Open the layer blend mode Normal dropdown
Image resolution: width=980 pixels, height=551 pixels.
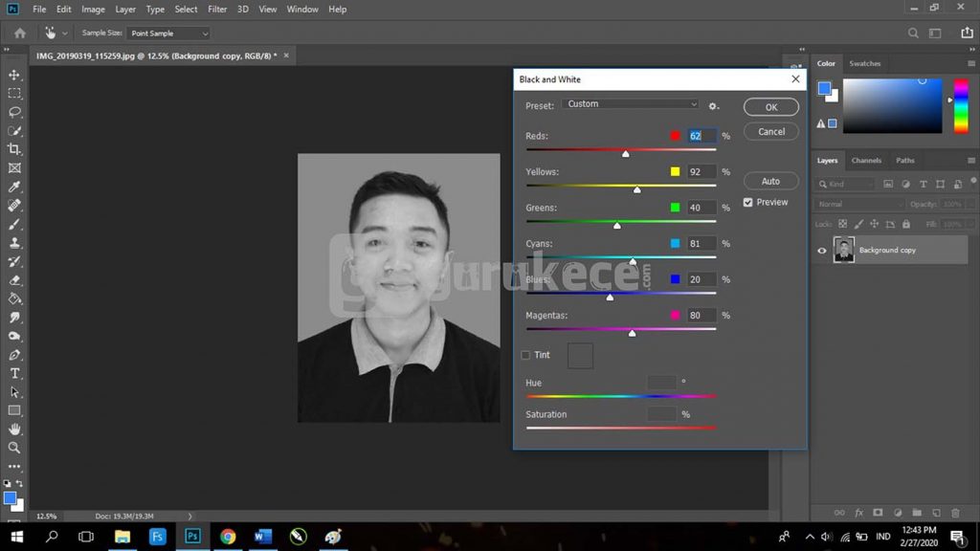point(858,205)
